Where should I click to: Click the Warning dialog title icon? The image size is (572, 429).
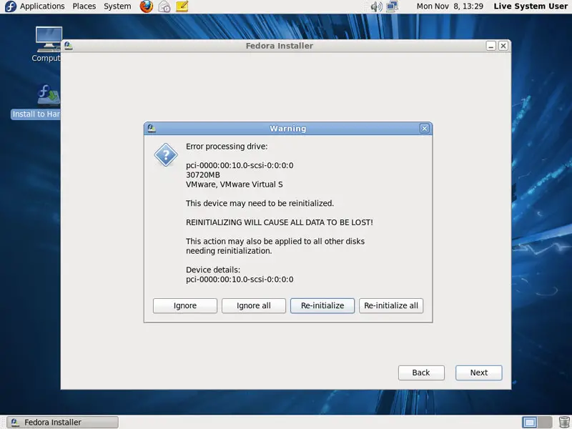(152, 128)
